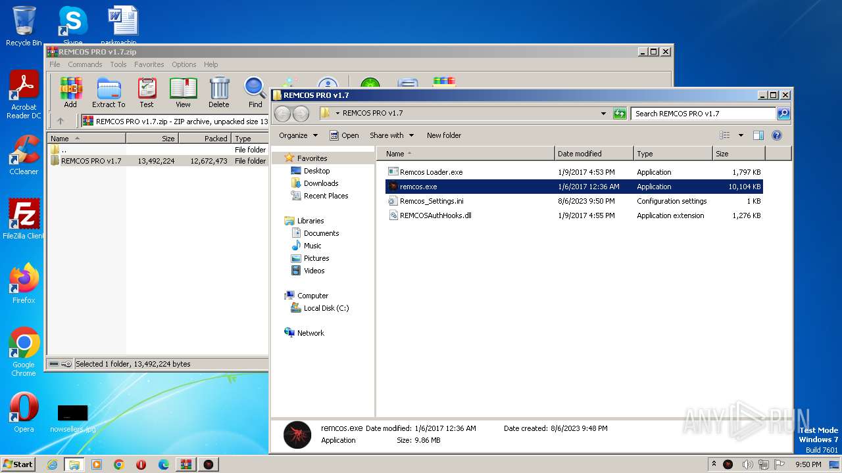Click the search magnifier button in Explorer
This screenshot has width=842, height=473.
pos(783,114)
